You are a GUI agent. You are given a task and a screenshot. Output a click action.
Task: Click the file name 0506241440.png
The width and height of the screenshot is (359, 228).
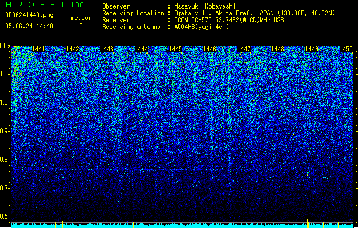tap(29, 15)
